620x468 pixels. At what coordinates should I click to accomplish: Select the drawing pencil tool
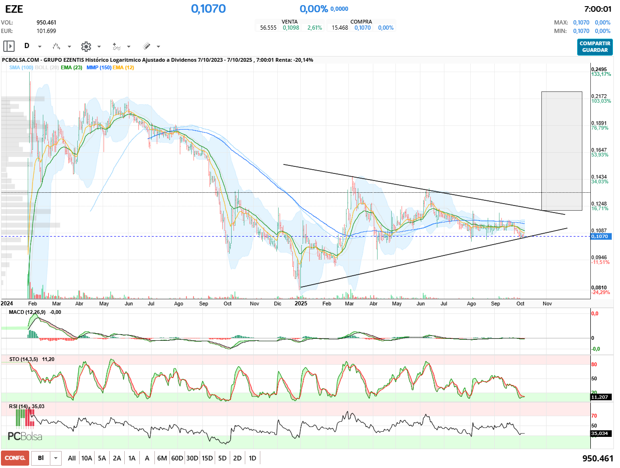coord(147,46)
